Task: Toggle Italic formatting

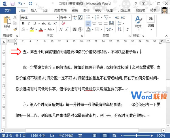Action: pos(29,23)
